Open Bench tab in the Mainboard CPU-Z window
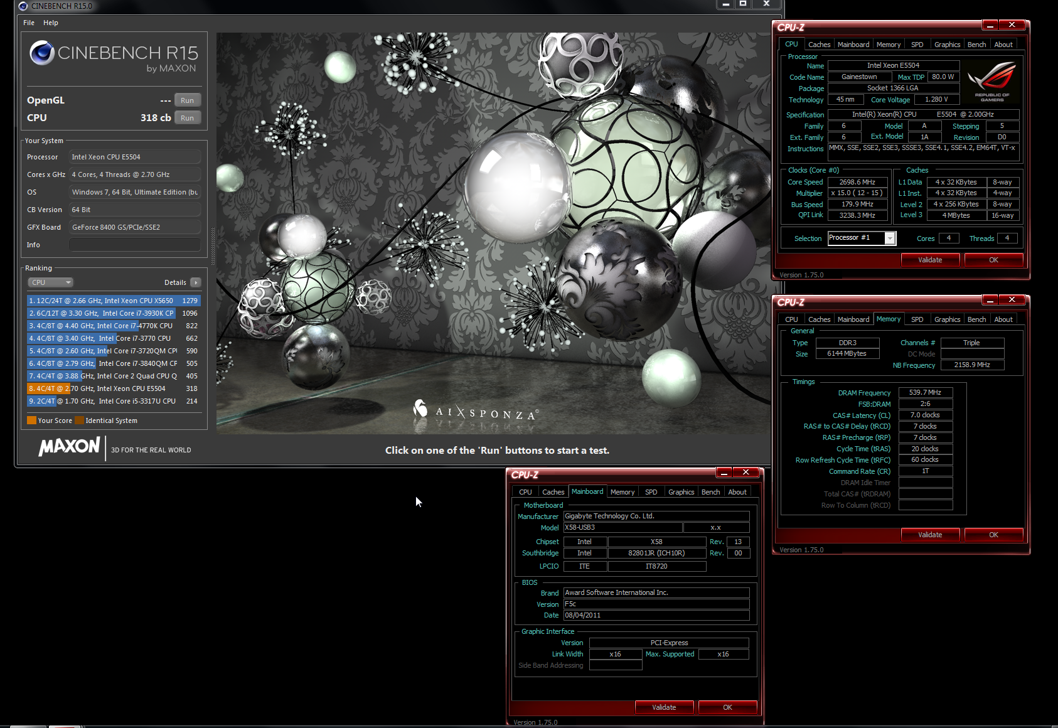 (x=710, y=492)
